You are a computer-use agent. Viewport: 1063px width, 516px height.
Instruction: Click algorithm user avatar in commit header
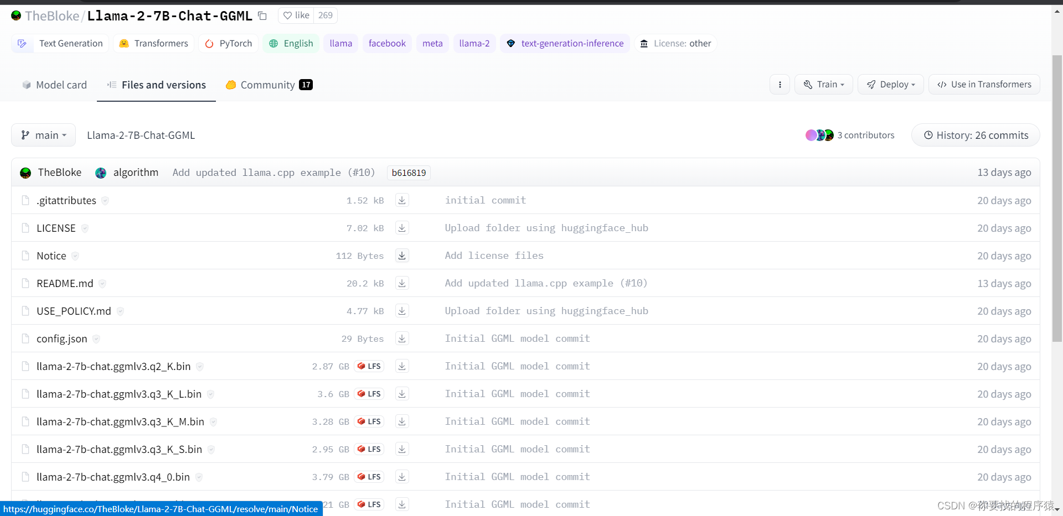101,173
